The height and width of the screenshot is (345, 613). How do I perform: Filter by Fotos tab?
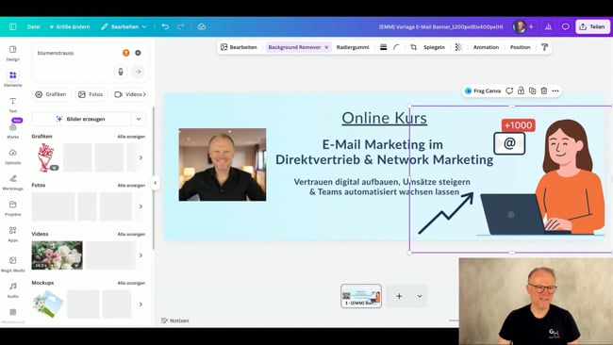[91, 94]
